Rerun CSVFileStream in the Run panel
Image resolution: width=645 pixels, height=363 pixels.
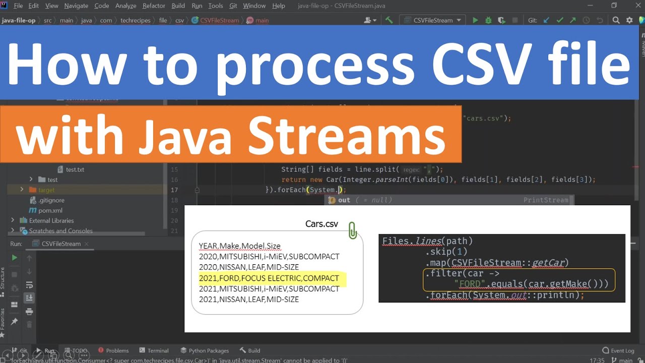(14, 258)
